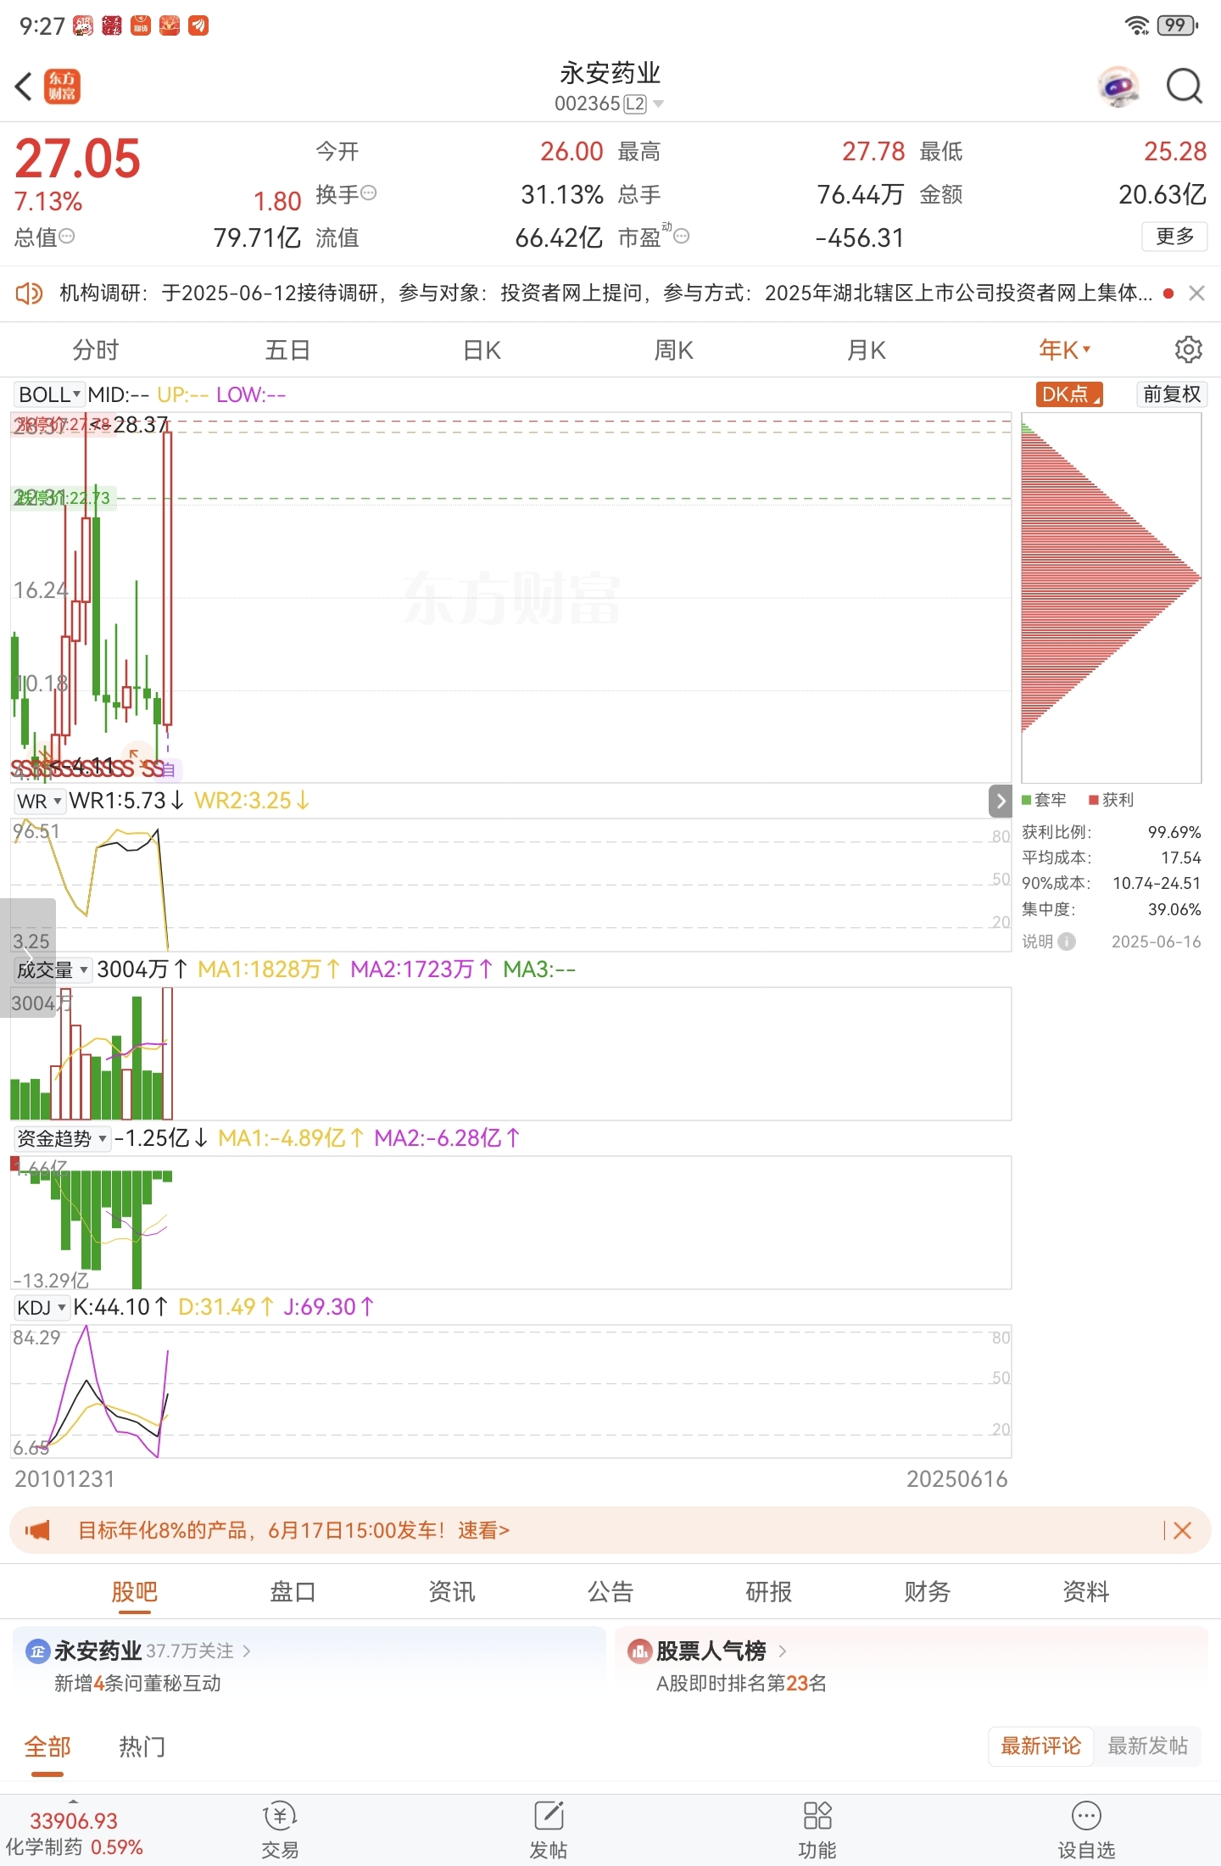
Task: Expand stock switcher arrow under 002365
Action: click(658, 103)
